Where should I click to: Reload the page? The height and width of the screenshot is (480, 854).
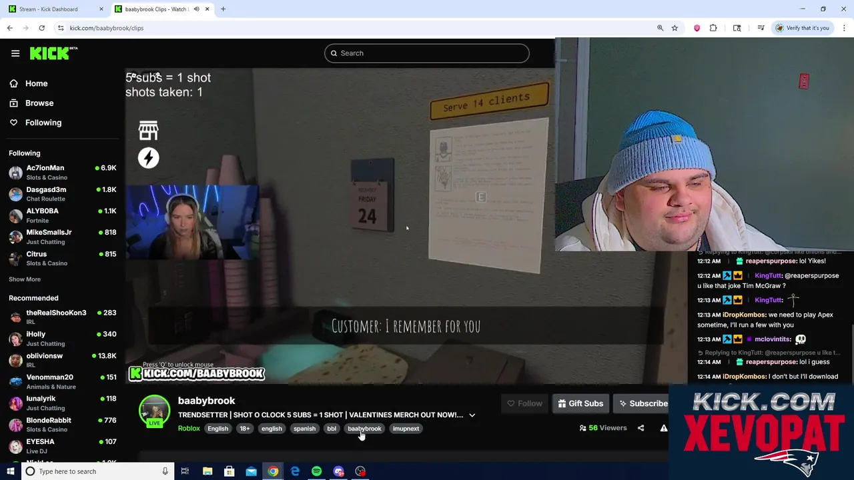41,28
